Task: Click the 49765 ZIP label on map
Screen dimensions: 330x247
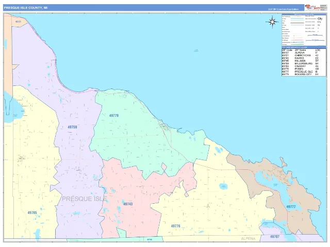Action: click(32, 213)
